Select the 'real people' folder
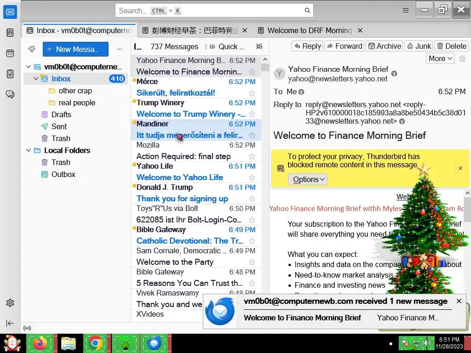The width and height of the screenshot is (471, 353). coord(77,102)
